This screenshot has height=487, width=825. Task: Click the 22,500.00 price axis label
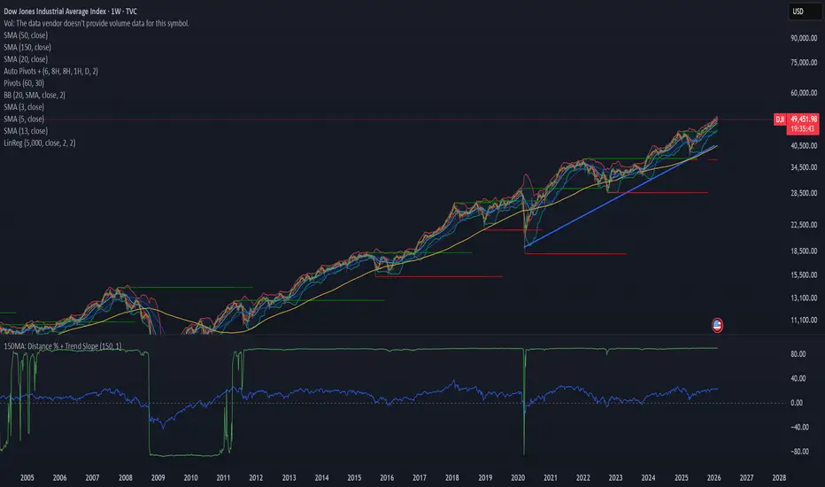[804, 225]
